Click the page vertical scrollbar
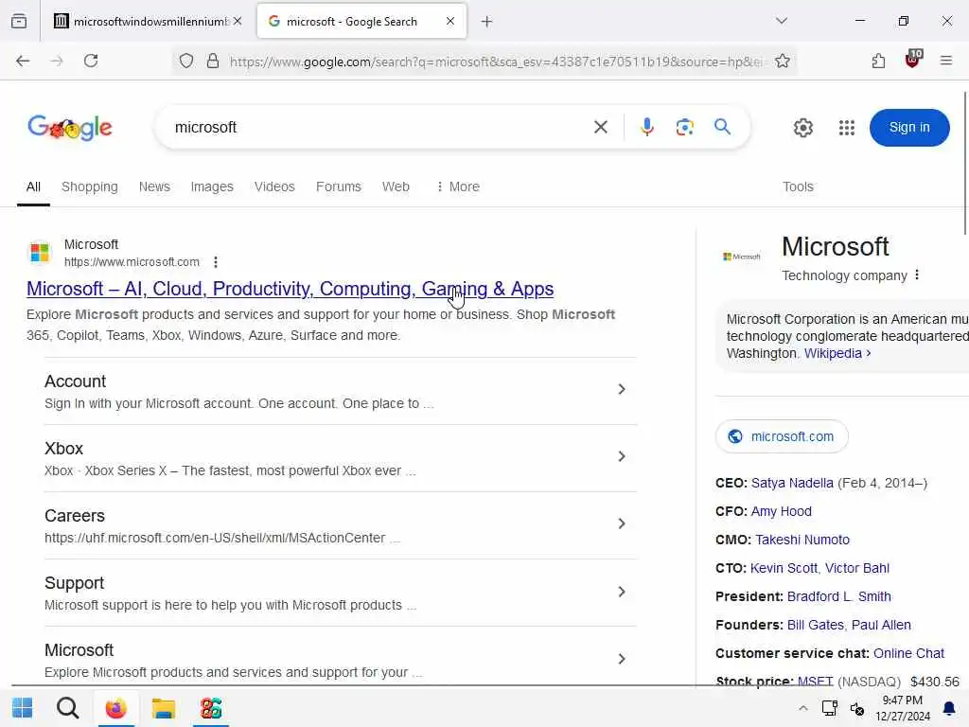 (965, 163)
